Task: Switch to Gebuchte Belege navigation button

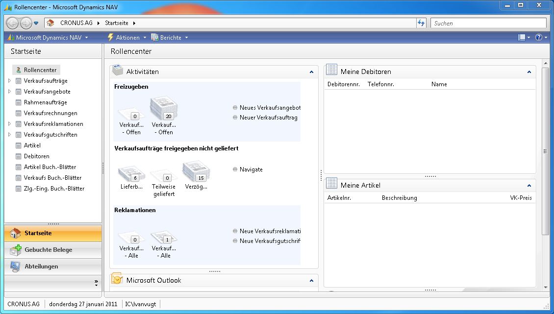Action: tap(53, 250)
